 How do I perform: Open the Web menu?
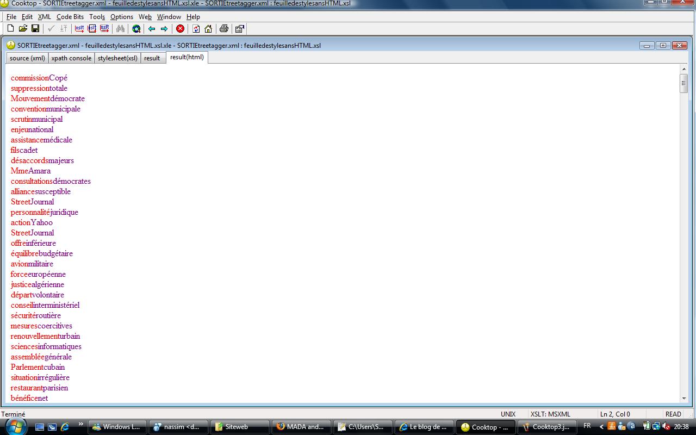pos(145,17)
